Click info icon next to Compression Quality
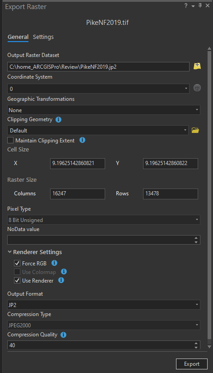The width and height of the screenshot is (213, 373). (63, 335)
